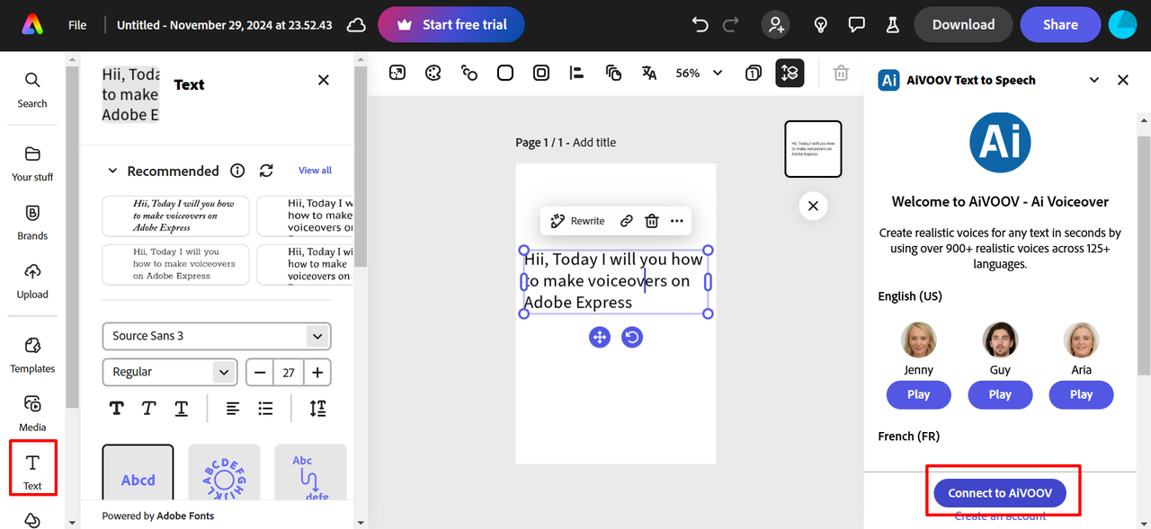Redo the last undone action
This screenshot has width=1151, height=529.
coord(731,25)
